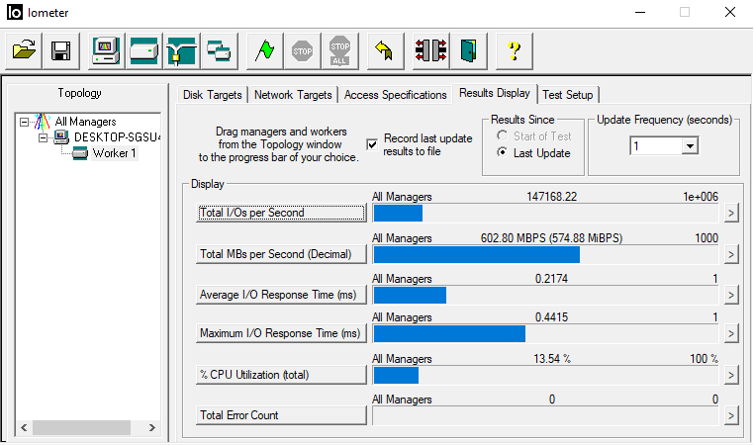Start tests with the green flag

[x=264, y=50]
